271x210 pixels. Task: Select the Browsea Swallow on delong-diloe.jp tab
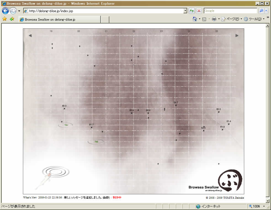(59, 20)
